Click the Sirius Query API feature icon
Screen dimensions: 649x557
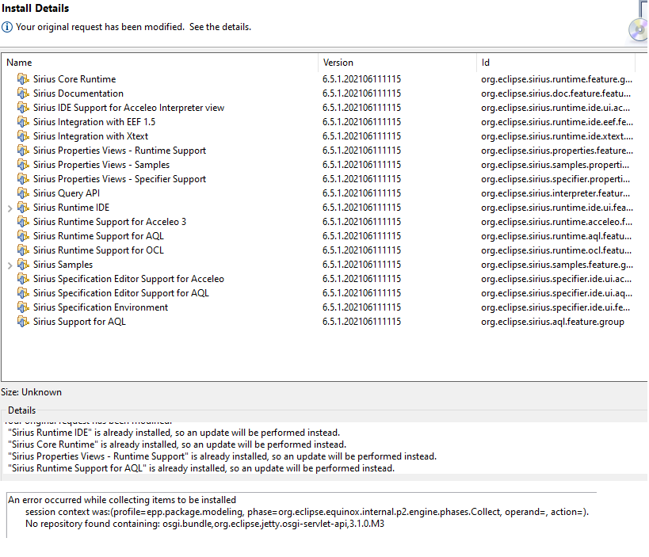click(x=23, y=193)
